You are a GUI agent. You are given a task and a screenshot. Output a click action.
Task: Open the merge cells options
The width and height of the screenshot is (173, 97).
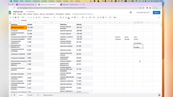point(78,17)
